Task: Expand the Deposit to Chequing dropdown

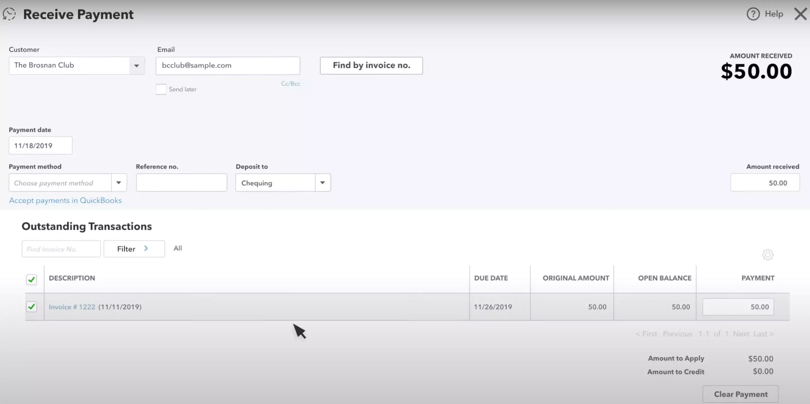Action: point(322,183)
